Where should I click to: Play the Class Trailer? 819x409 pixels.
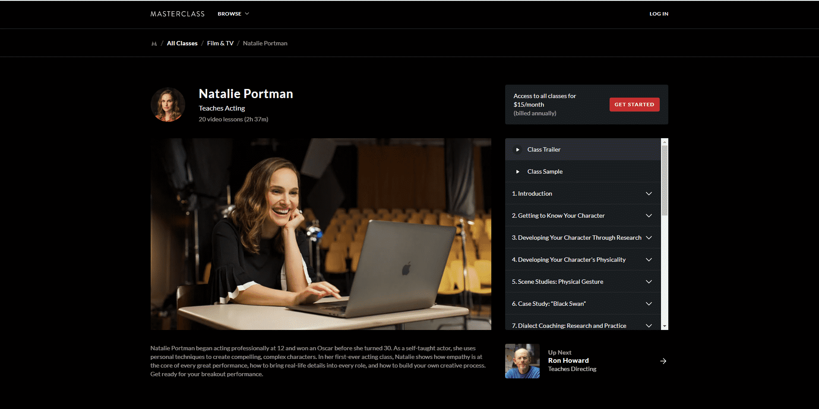(x=583, y=149)
